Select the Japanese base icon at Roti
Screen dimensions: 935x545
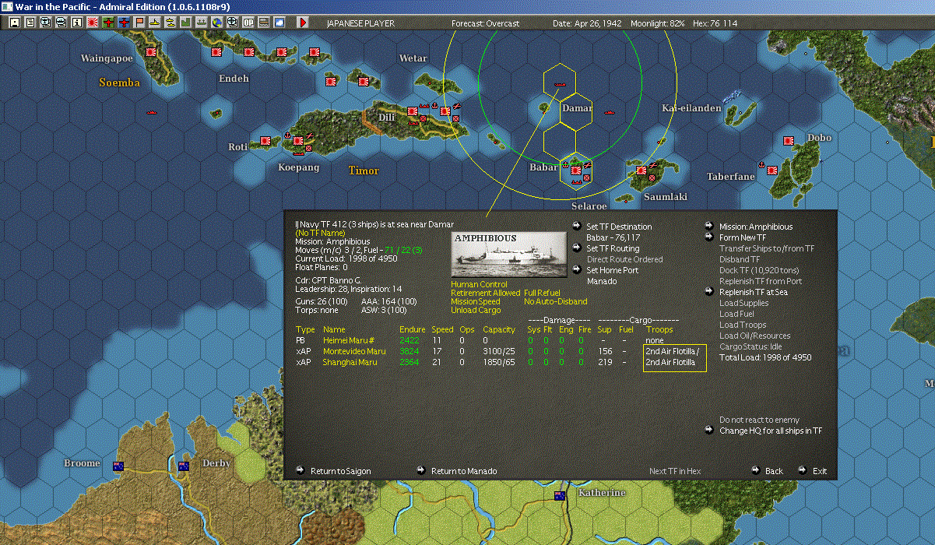tap(265, 141)
